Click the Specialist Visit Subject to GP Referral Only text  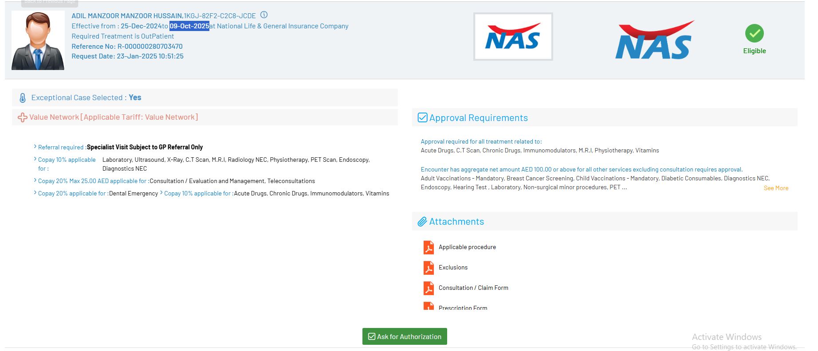click(145, 147)
